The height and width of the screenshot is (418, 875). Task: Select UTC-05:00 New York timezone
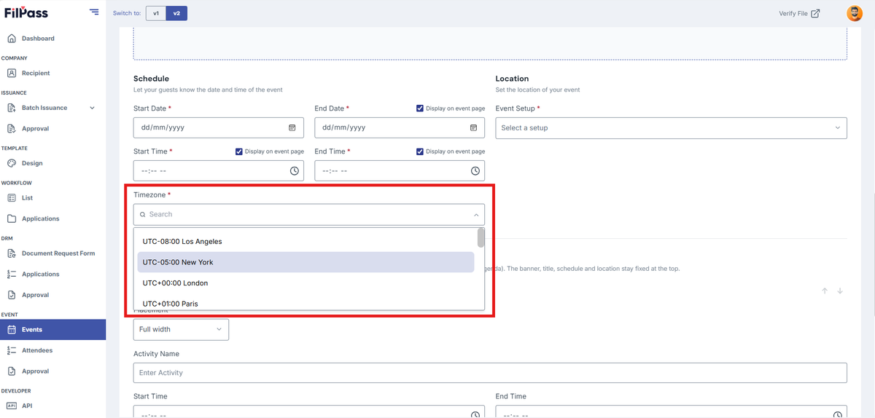[306, 262]
